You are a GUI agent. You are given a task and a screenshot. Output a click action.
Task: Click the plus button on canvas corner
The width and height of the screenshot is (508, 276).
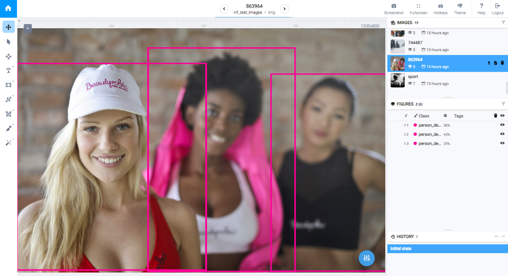pos(28,28)
